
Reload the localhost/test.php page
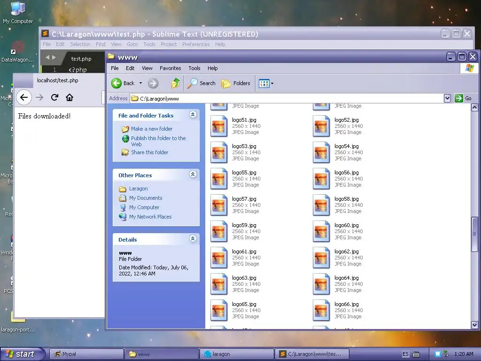(54, 98)
